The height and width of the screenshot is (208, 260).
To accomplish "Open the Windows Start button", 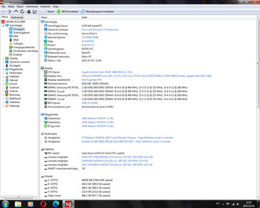I will coord(5,204).
